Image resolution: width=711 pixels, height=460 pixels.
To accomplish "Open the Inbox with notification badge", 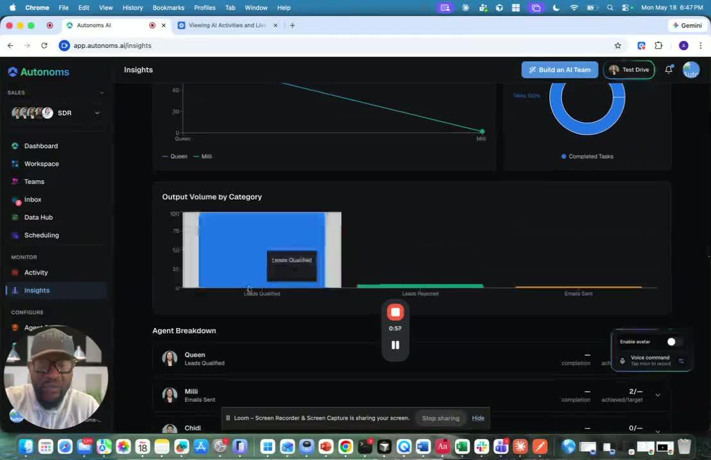I will [33, 200].
